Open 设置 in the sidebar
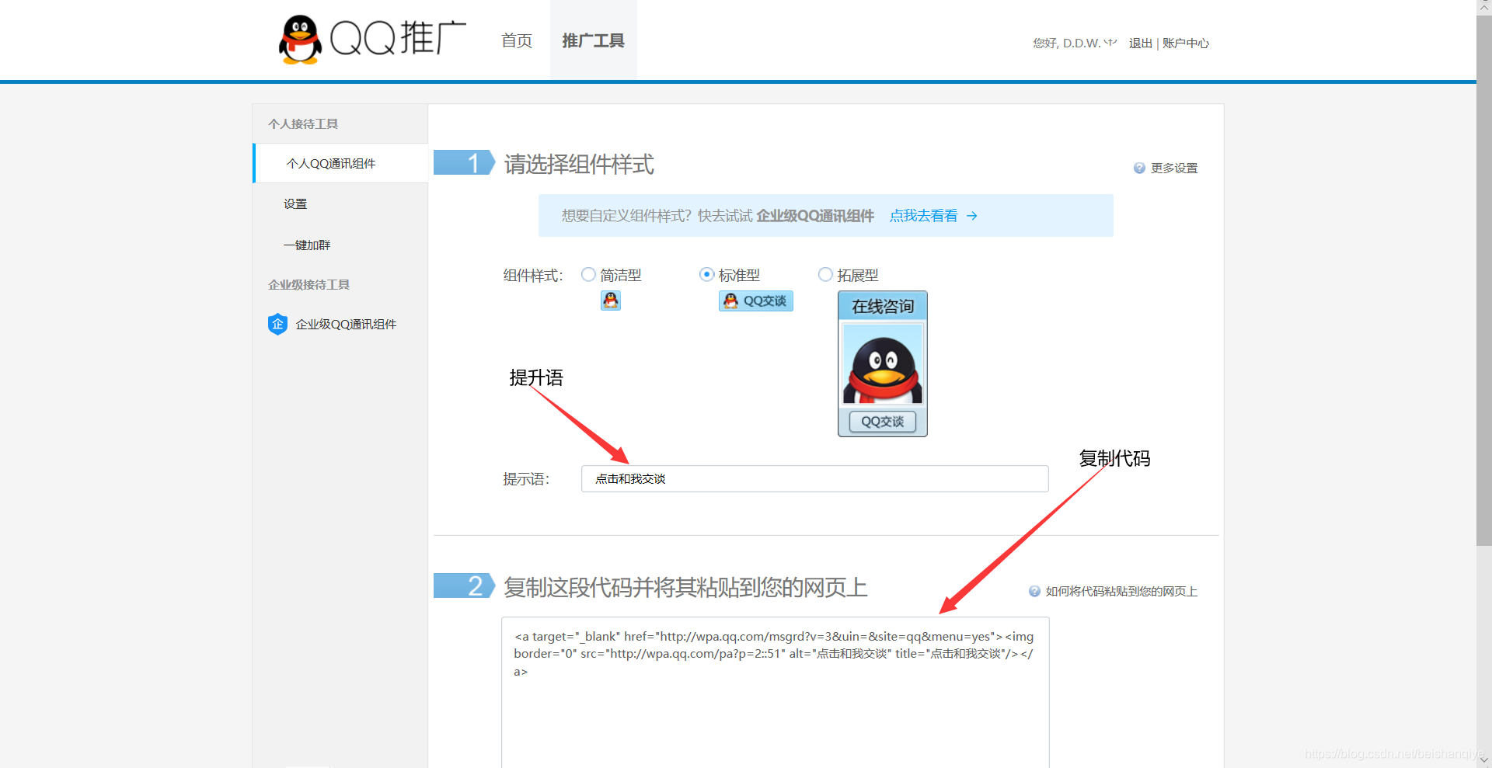The width and height of the screenshot is (1492, 768). point(295,204)
